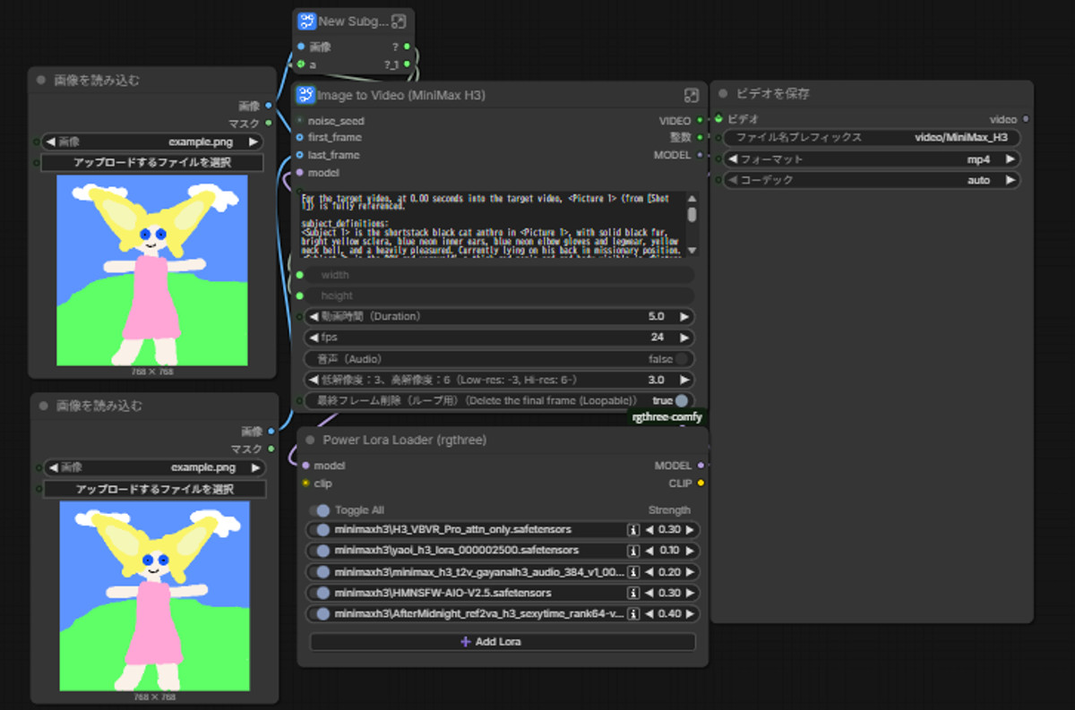Toggle the 音声 (Audio) switch
This screenshot has height=710, width=1075.
coord(683,359)
